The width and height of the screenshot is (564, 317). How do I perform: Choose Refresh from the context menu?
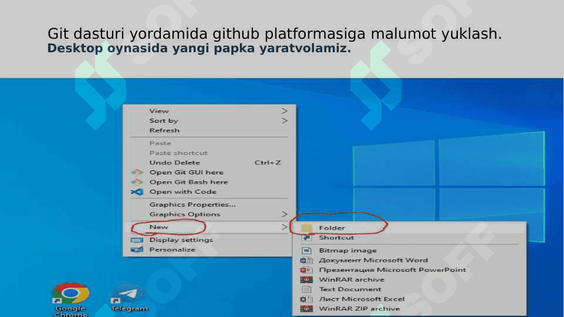[209, 130]
